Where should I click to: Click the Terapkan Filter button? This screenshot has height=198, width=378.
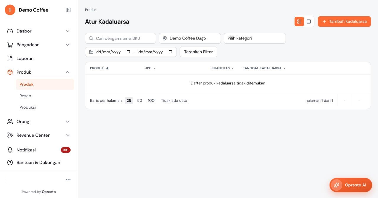click(x=198, y=52)
